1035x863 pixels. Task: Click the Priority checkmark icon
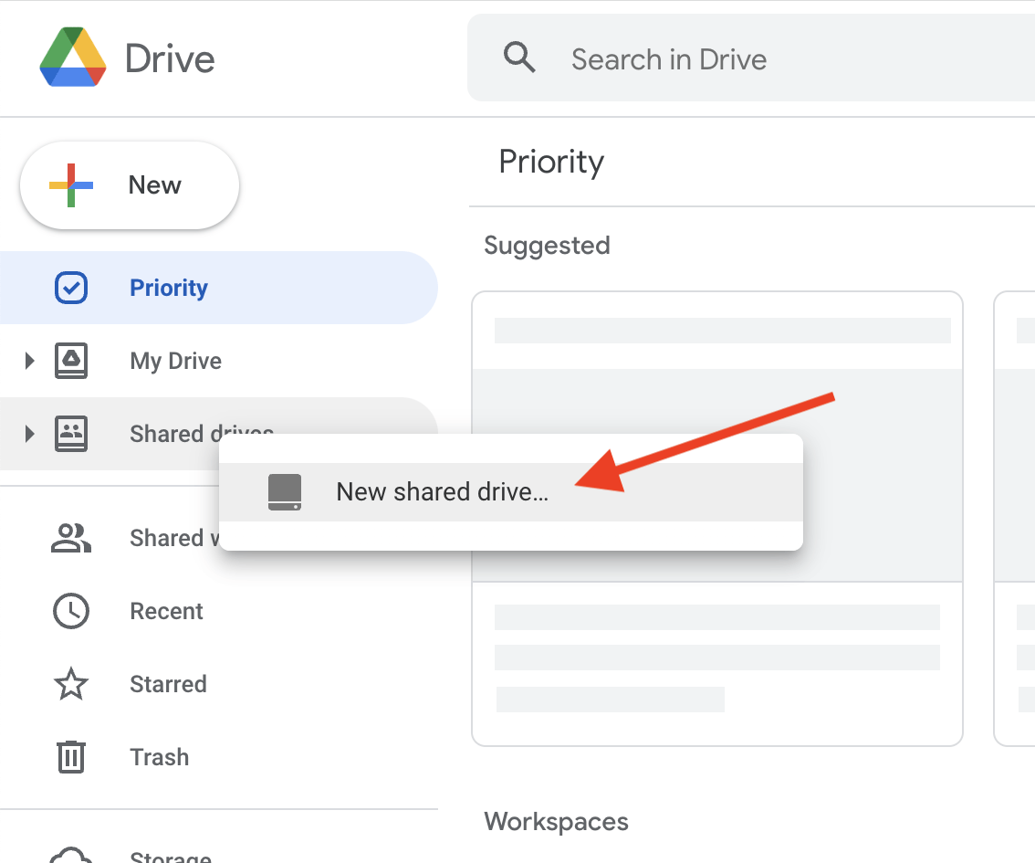pyautogui.click(x=71, y=288)
